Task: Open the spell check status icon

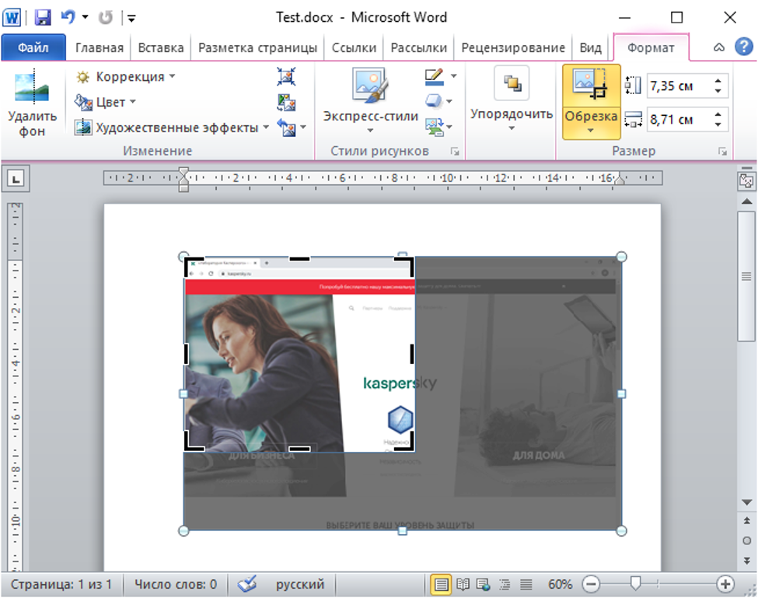Action: (246, 584)
